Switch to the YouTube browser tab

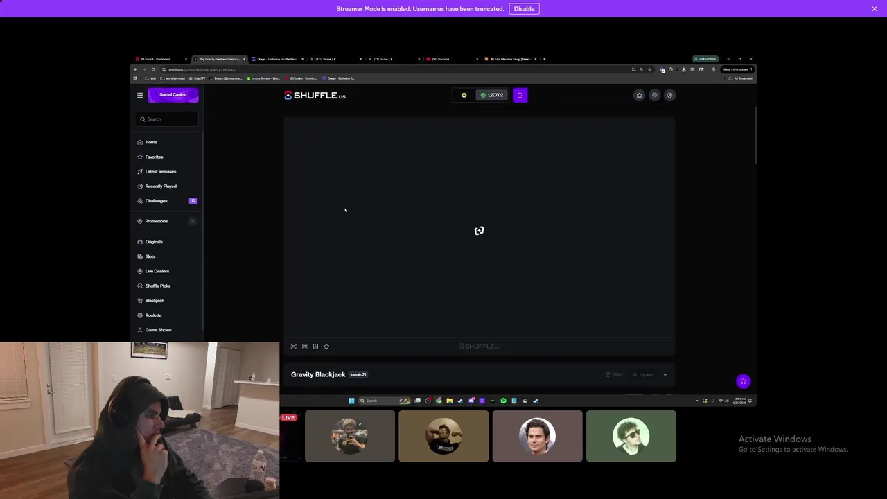(x=450, y=59)
